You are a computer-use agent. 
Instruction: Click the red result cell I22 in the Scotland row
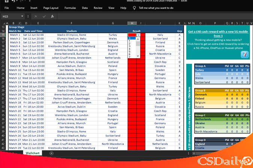(x=141, y=62)
